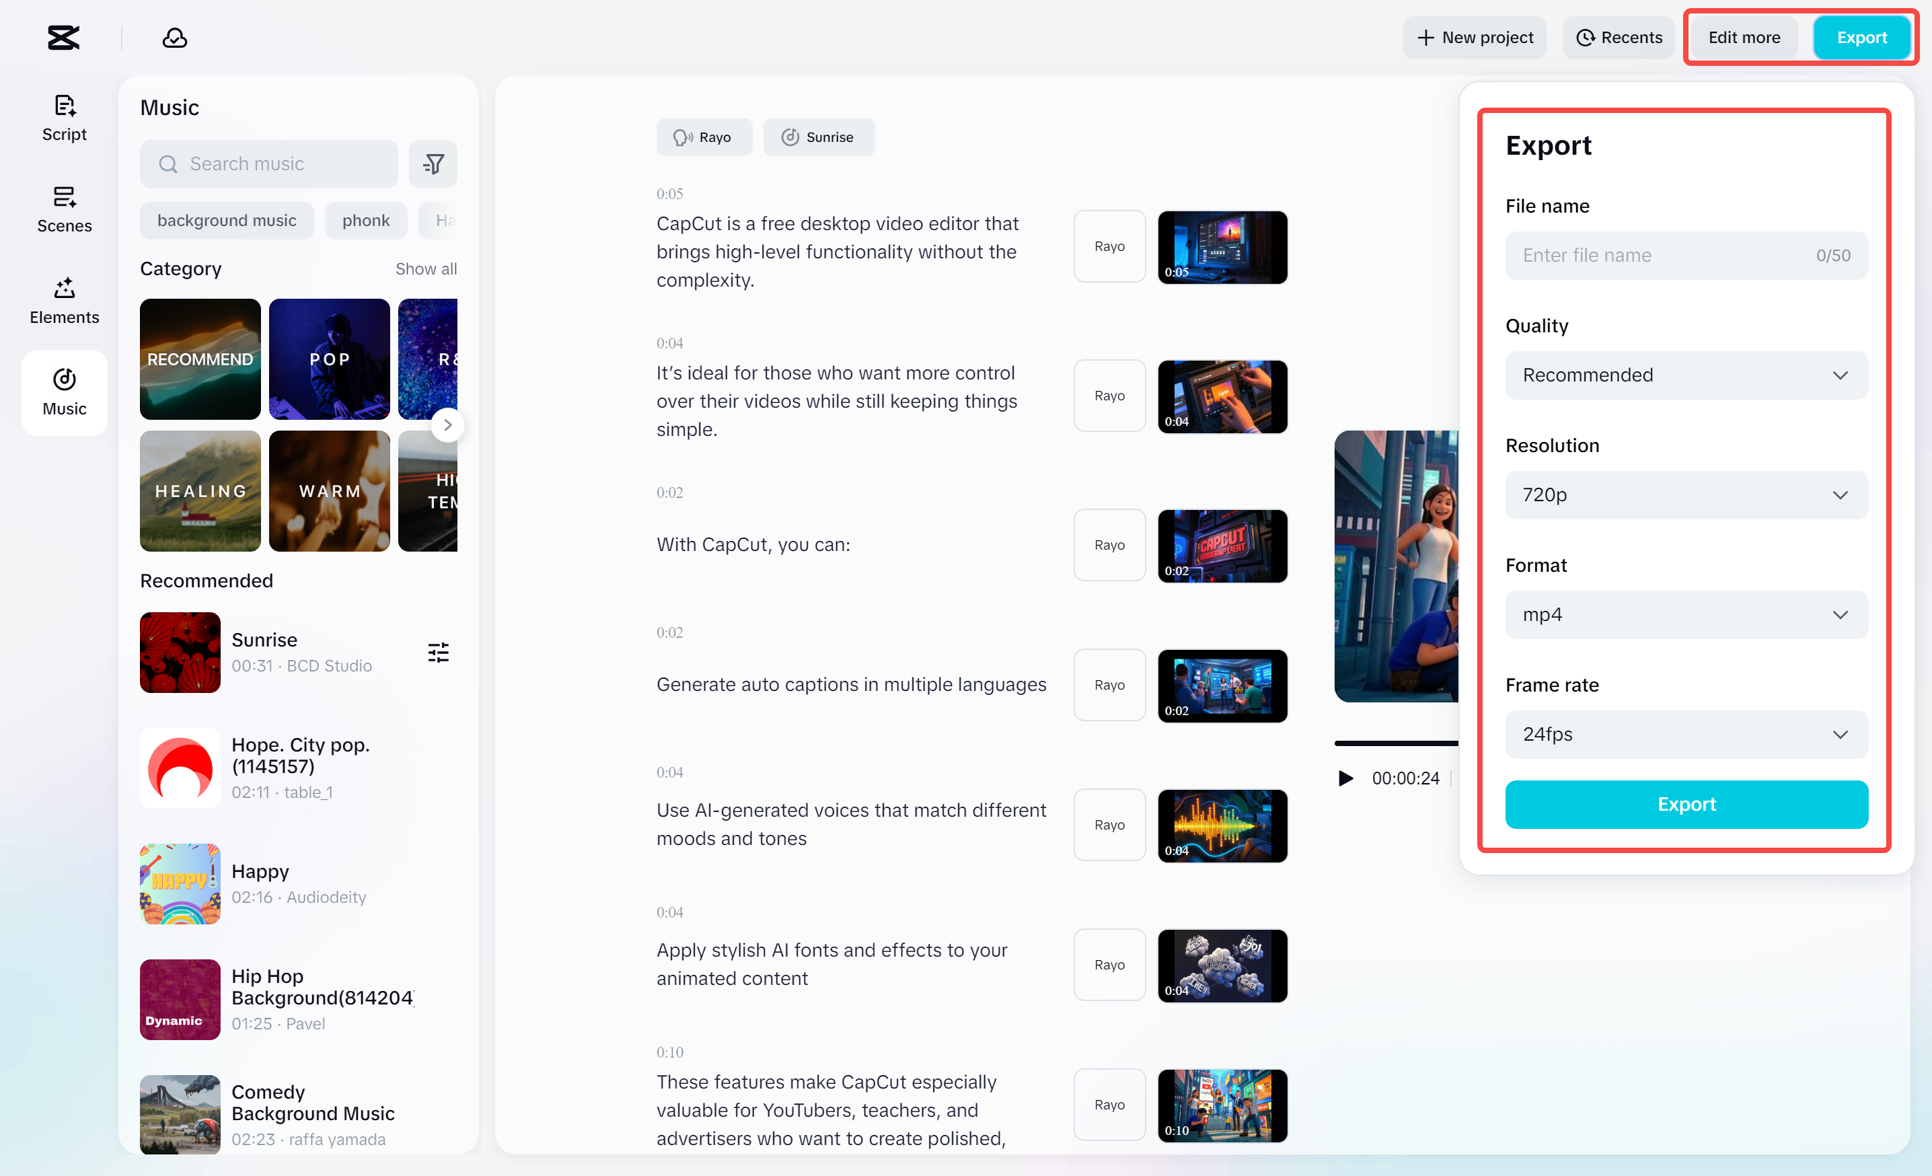Toggle the Sunrise music chip
The height and width of the screenshot is (1176, 1932).
819,137
